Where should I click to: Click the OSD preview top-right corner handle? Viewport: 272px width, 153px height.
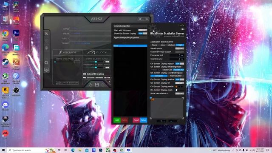click(x=183, y=98)
